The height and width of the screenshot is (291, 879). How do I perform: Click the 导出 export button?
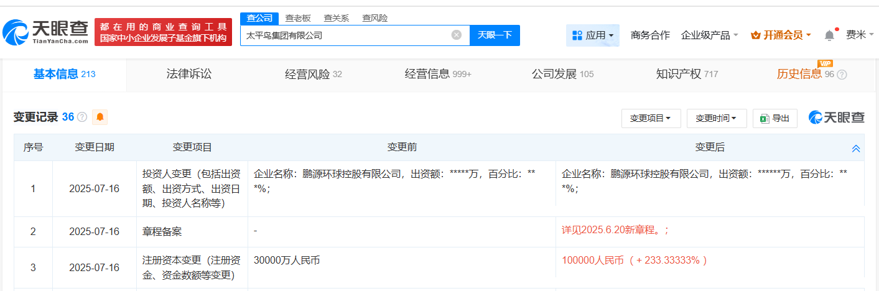(x=774, y=118)
